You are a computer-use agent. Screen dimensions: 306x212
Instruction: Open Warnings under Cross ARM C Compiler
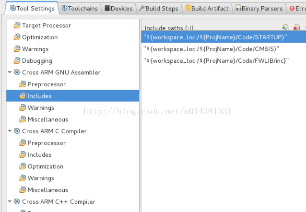41,178
